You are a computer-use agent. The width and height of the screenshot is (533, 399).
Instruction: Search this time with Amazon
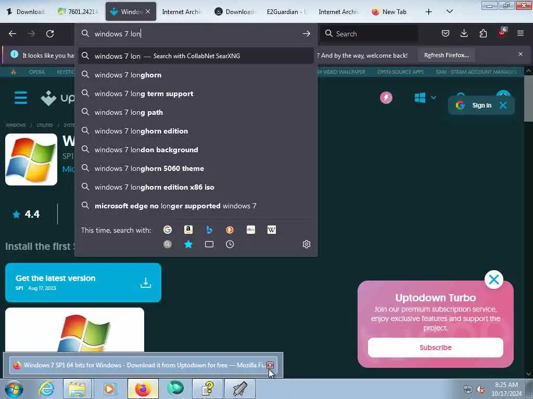point(188,230)
